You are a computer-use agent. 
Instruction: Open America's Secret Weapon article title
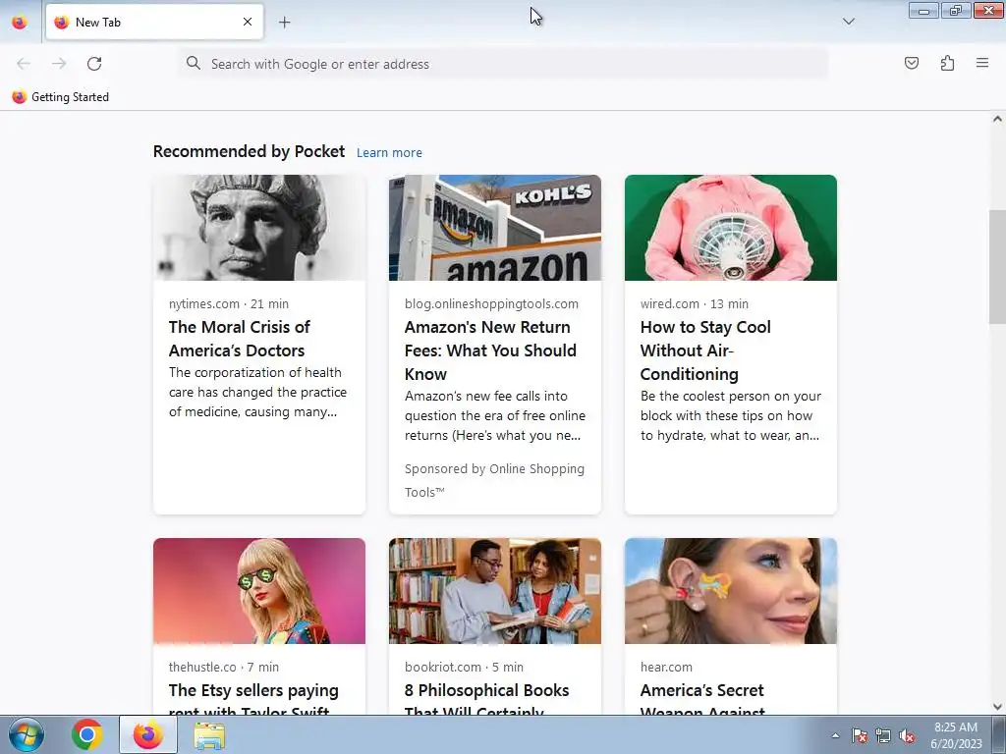(x=702, y=698)
